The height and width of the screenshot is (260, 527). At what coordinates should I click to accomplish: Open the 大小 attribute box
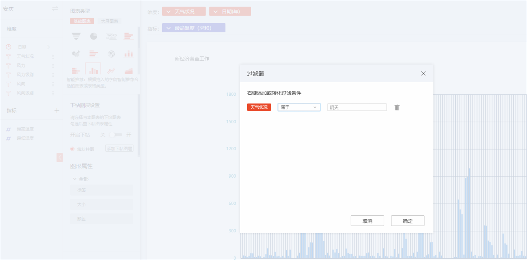(102, 204)
